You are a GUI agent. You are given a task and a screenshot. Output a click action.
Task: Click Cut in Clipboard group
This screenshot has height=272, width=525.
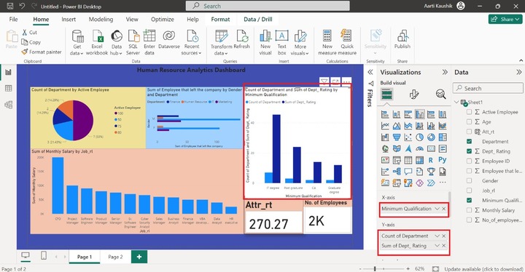click(x=29, y=33)
